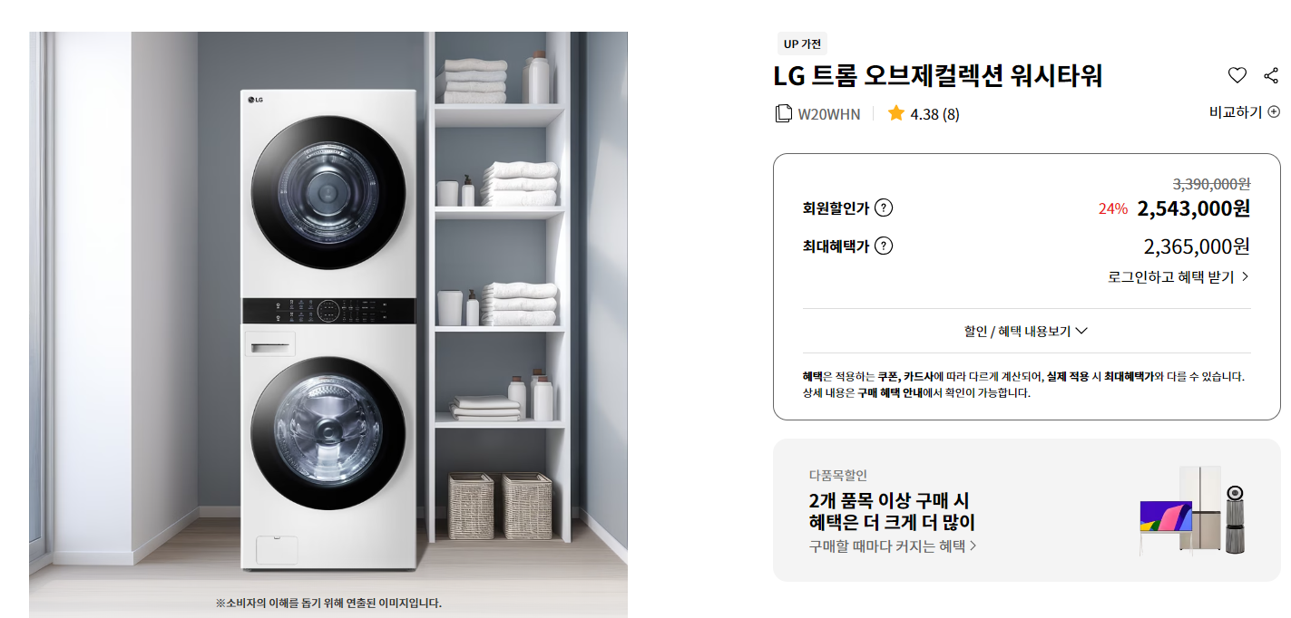Copy model number W20WHN icon
Viewport: 1291px width, 618px height.
click(x=783, y=113)
